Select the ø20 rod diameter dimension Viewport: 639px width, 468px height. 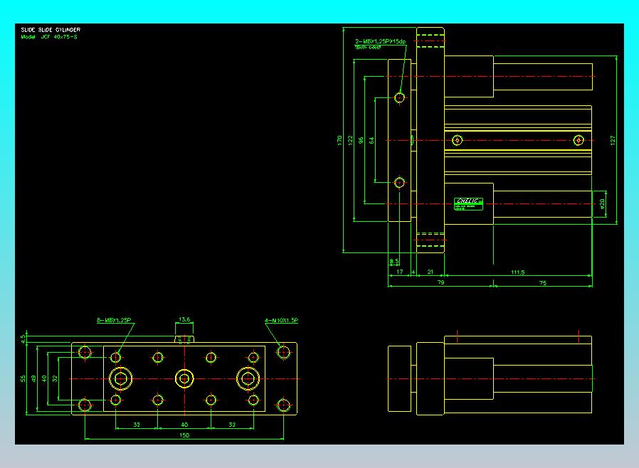click(602, 203)
